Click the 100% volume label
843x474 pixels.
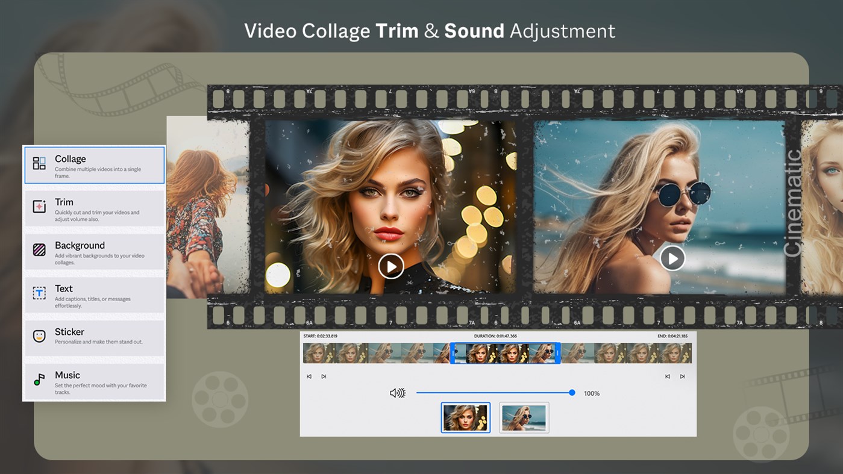click(x=592, y=393)
